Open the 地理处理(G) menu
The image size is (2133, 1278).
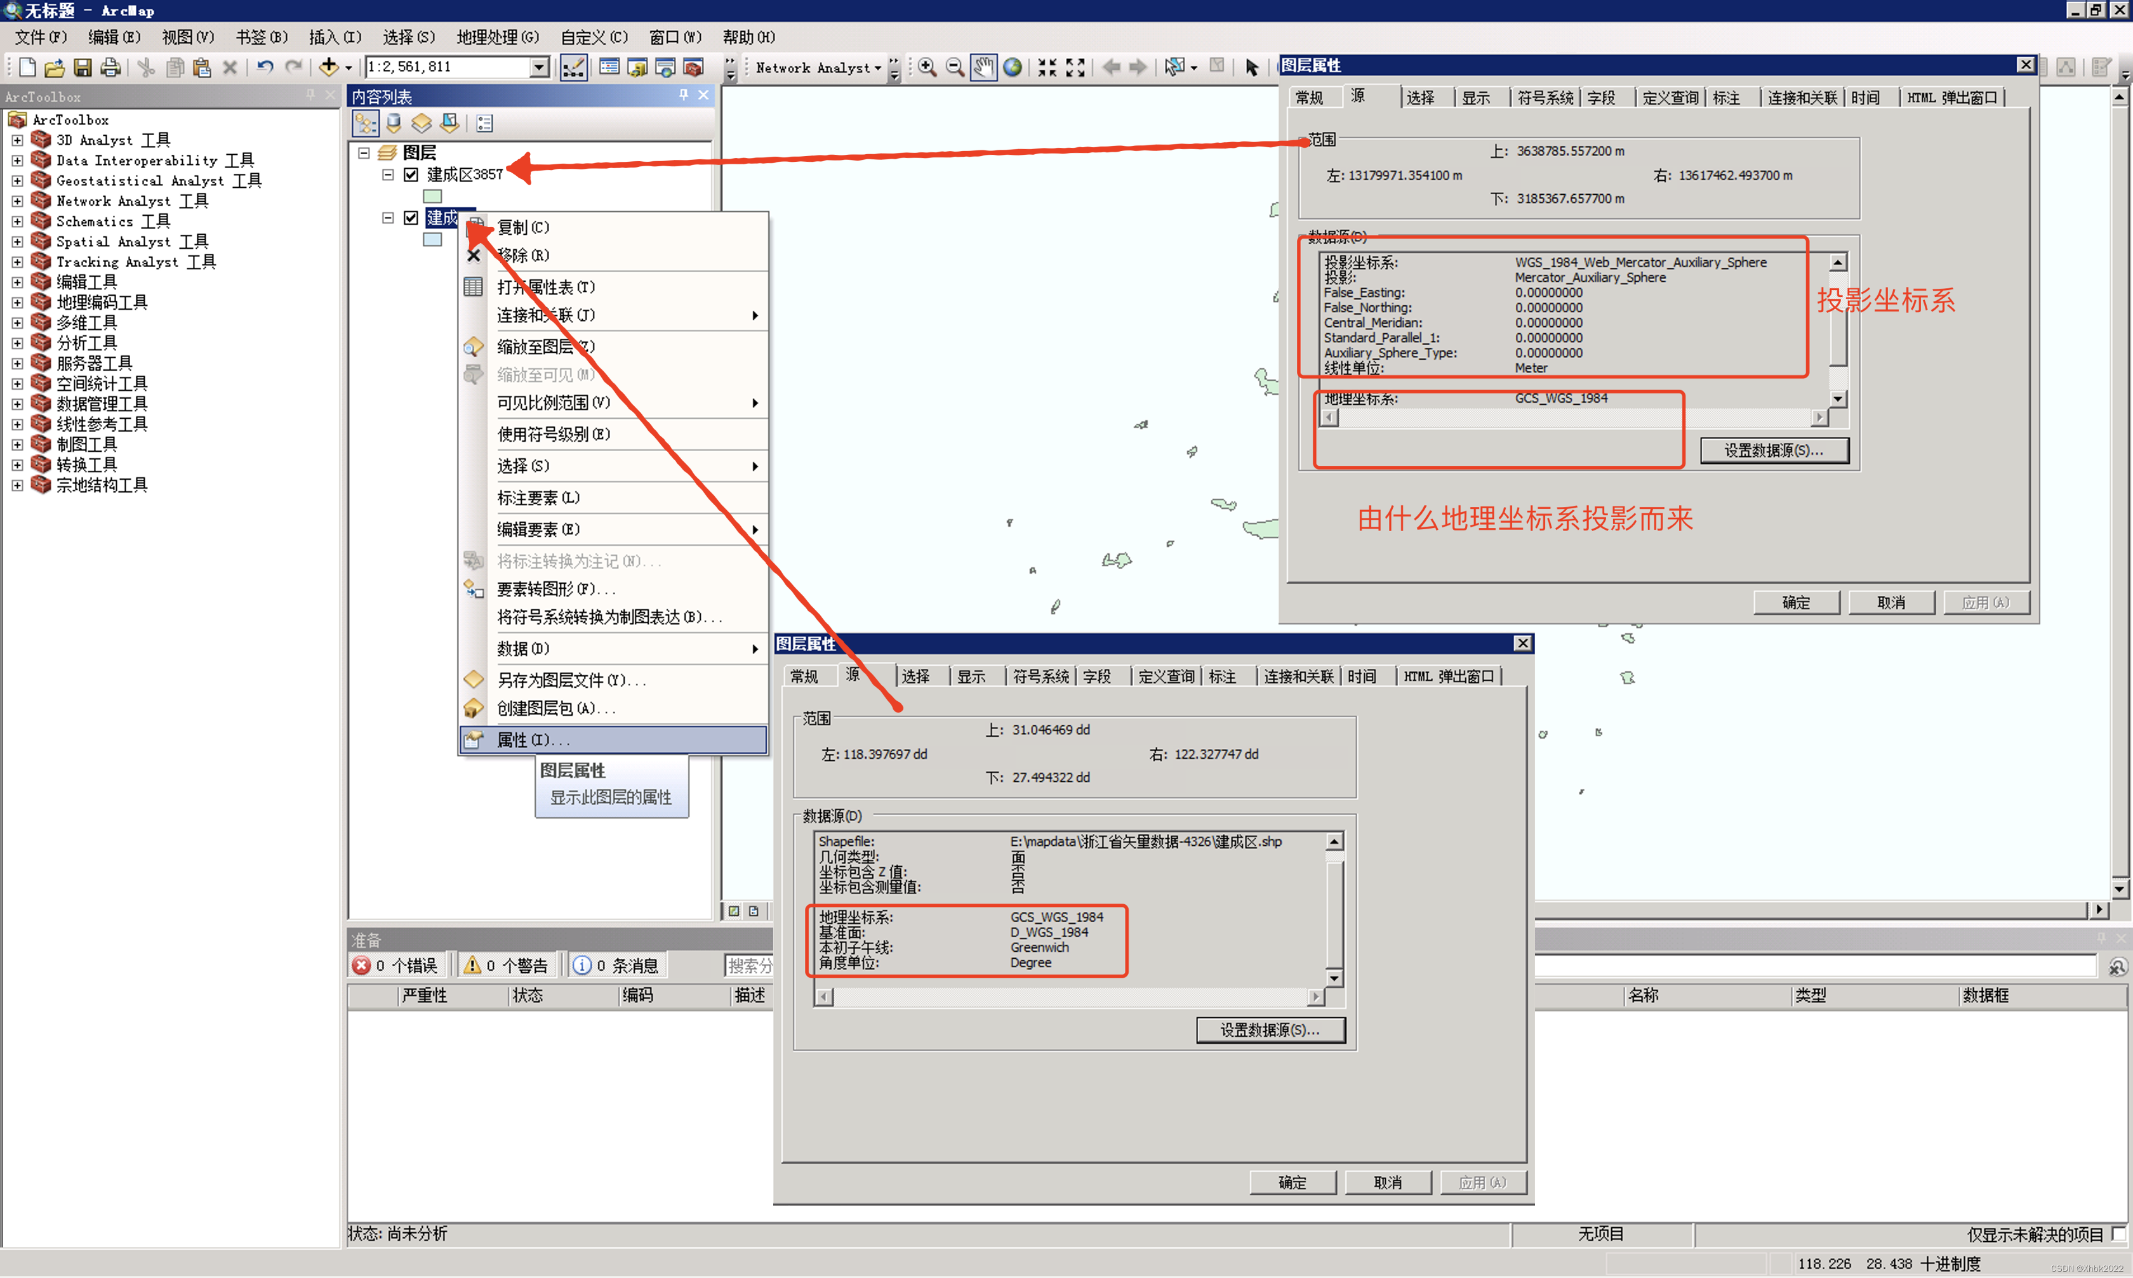click(x=498, y=37)
